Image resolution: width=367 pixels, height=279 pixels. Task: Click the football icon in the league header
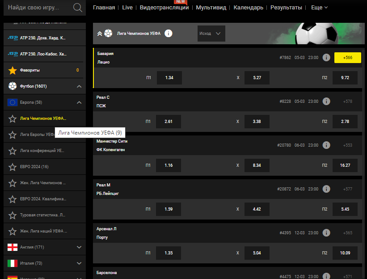108,34
